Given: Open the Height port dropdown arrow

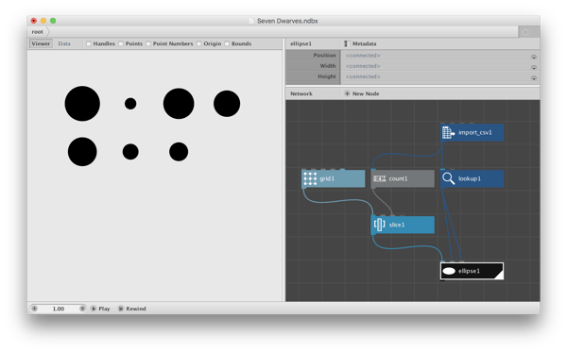Looking at the screenshot, I should [534, 78].
